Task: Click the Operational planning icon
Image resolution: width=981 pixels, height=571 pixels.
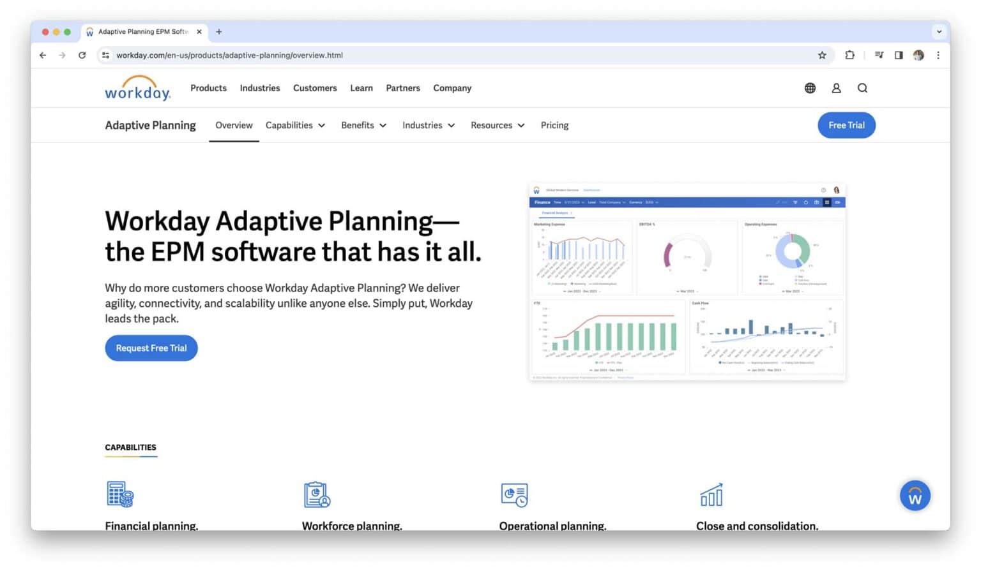Action: [514, 494]
